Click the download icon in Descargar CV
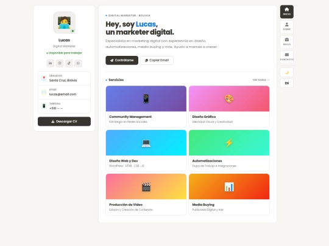Screen dimensions: 329x246 tap(53, 121)
